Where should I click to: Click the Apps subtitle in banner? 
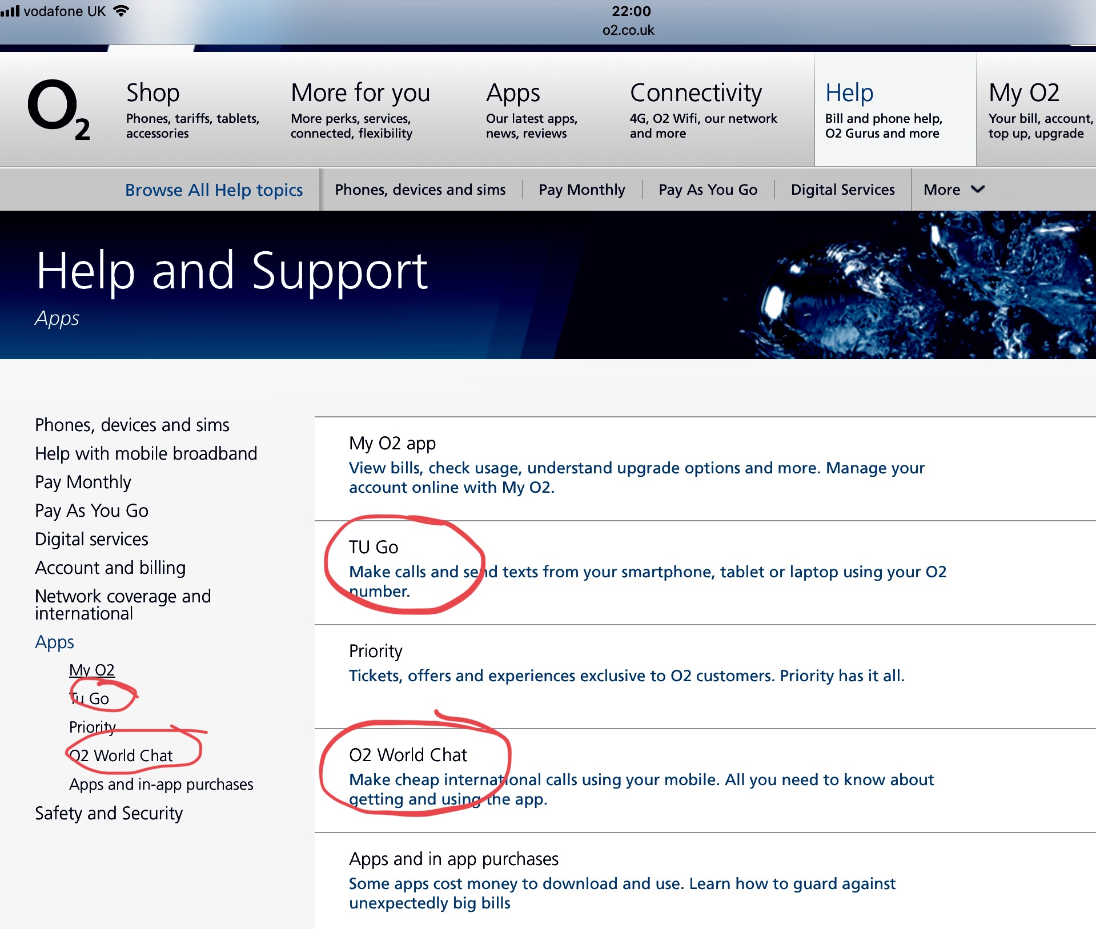[x=57, y=318]
